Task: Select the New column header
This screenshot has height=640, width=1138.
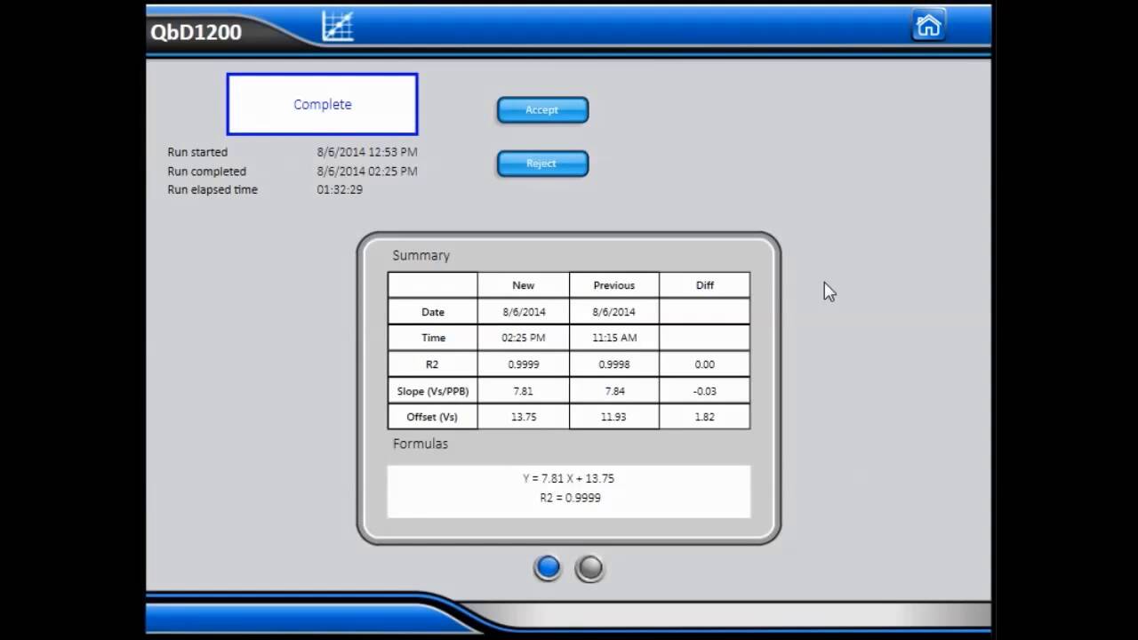Action: pyautogui.click(x=524, y=285)
